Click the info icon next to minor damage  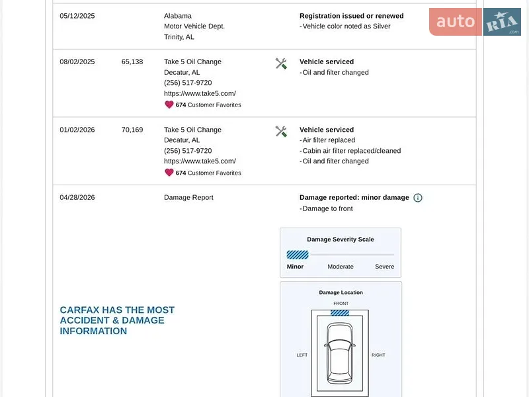point(418,198)
